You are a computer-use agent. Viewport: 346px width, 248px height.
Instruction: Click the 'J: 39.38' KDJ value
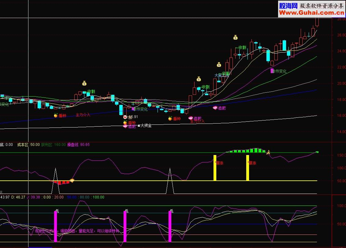pyautogui.click(x=33, y=197)
